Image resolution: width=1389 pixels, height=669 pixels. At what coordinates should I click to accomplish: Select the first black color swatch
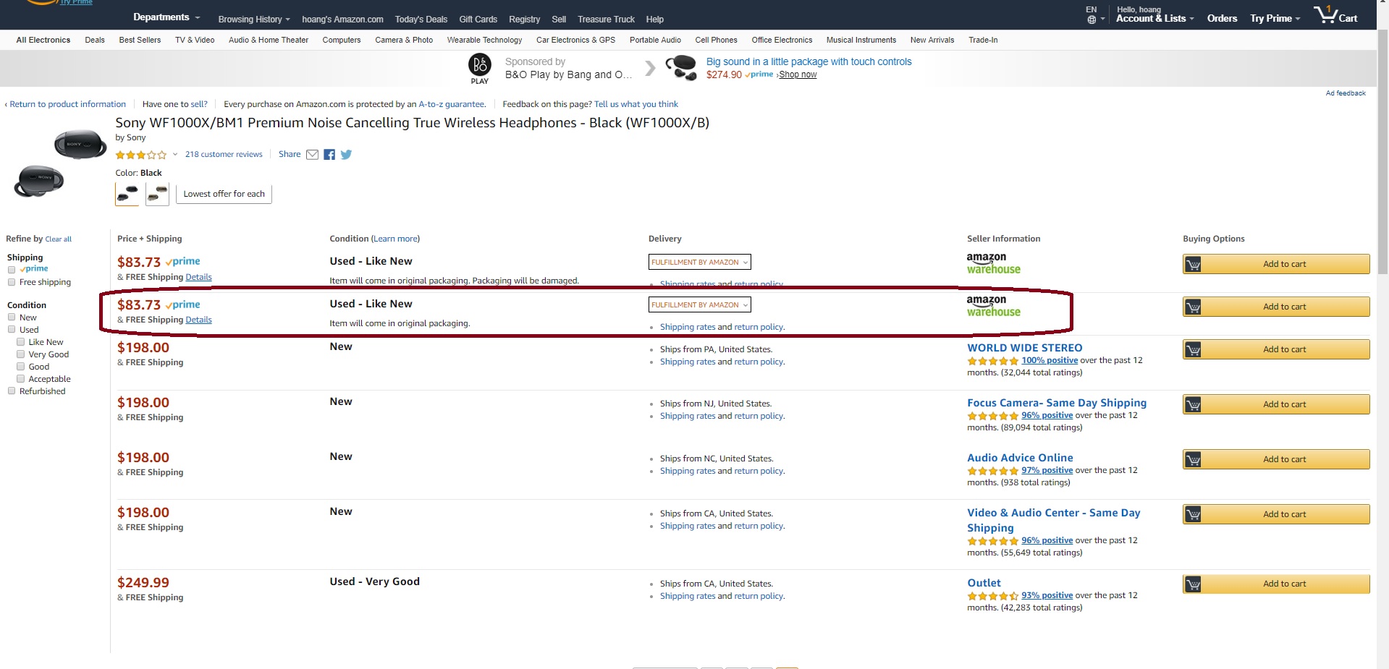click(x=127, y=194)
